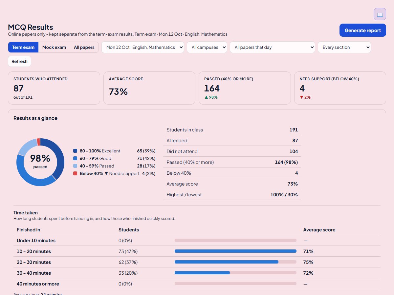The height and width of the screenshot is (295, 394).
Task: Click the 75% average score cell
Action: pos(308,262)
